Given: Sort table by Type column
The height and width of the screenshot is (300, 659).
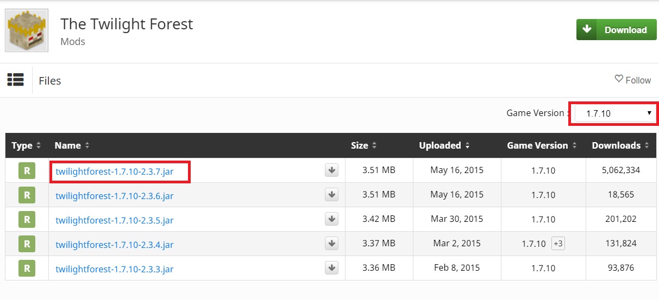Looking at the screenshot, I should coord(26,145).
